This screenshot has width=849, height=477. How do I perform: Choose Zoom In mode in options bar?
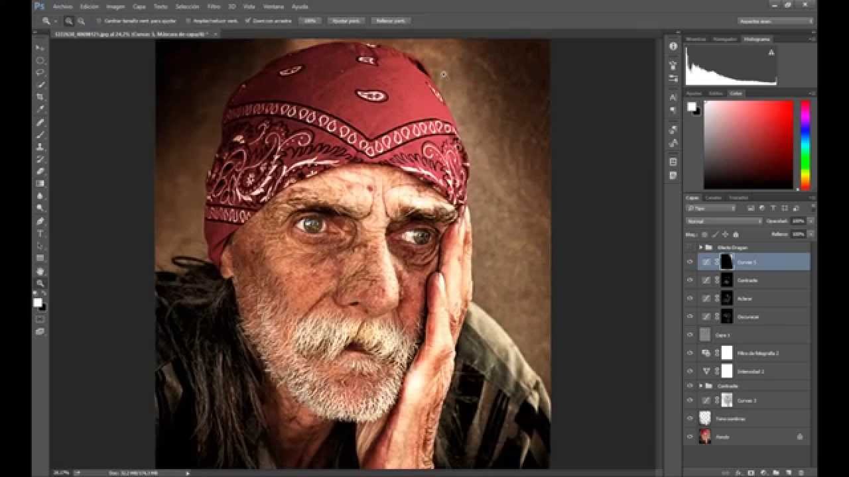pos(69,21)
